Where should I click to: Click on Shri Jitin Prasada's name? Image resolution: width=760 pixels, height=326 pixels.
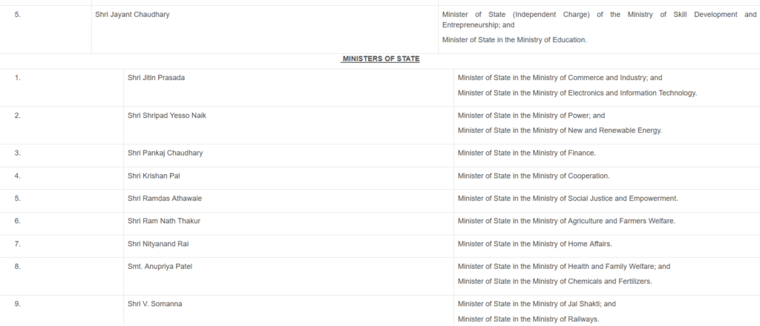coord(155,78)
